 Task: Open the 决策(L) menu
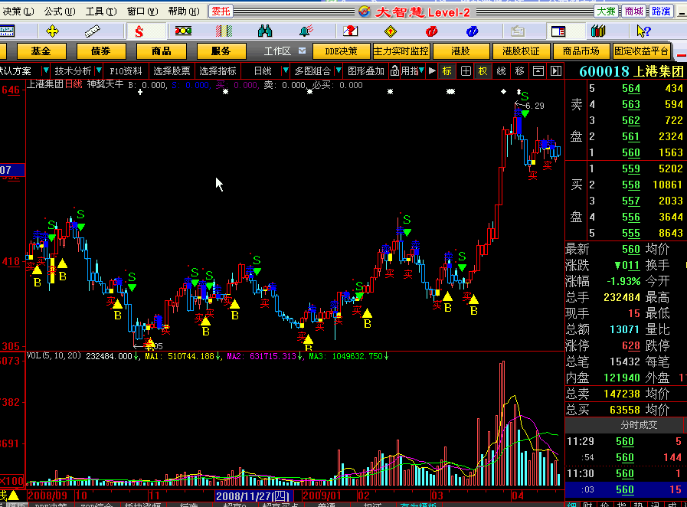pos(18,11)
